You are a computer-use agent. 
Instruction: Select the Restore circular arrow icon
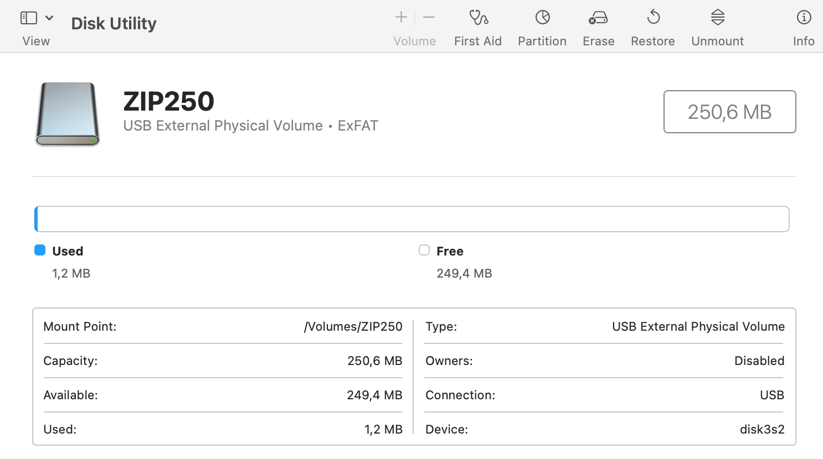[x=653, y=18]
